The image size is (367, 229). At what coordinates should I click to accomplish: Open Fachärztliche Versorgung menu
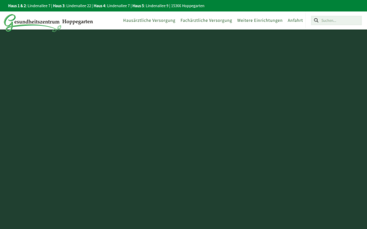click(206, 21)
